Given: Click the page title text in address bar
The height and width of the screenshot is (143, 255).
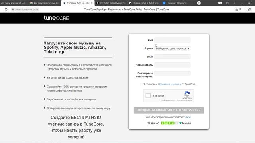Looking at the screenshot, I should click(x=126, y=10).
